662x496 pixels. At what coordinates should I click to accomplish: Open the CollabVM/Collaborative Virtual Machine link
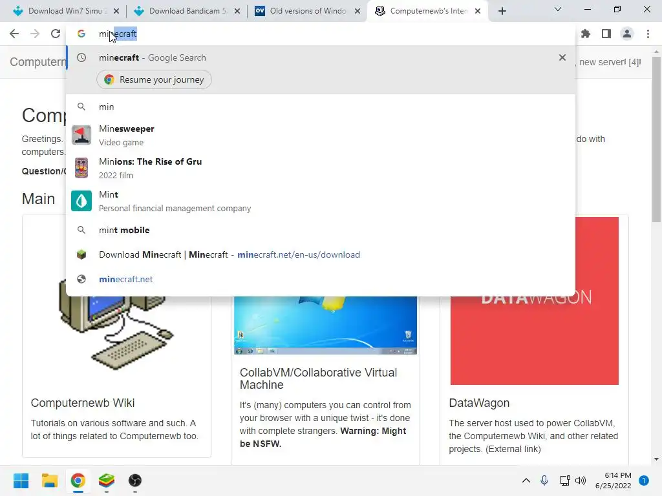point(318,378)
